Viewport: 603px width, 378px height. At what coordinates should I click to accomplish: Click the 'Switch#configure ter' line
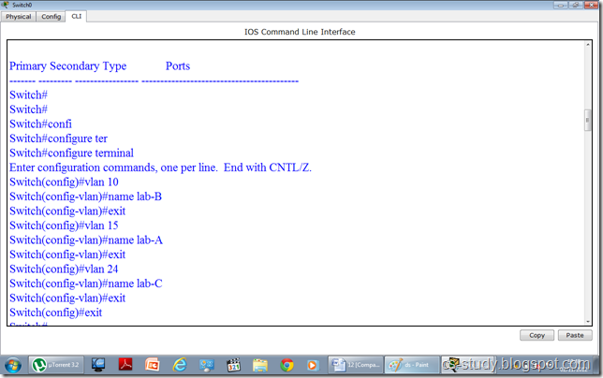58,138
